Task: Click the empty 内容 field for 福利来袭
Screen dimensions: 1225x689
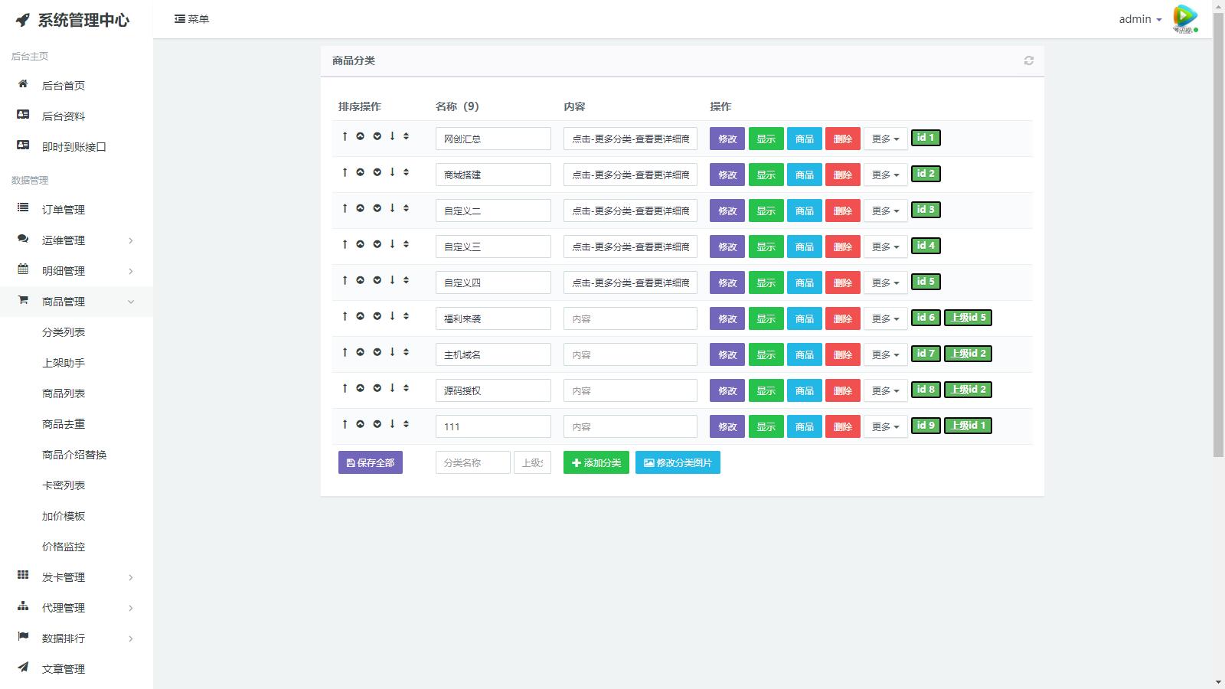Action: (630, 318)
